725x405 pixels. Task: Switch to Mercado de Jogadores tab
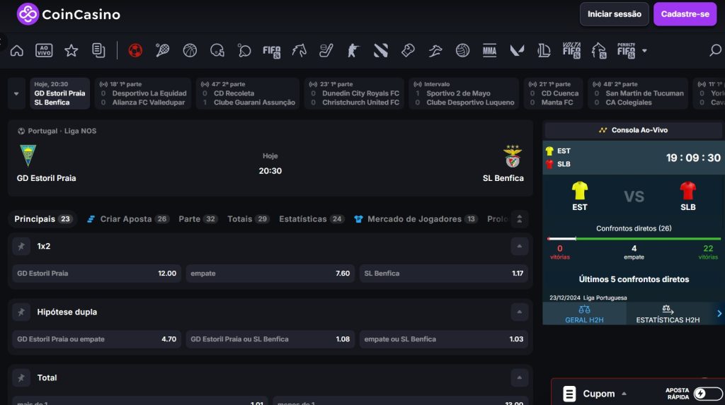tap(416, 219)
